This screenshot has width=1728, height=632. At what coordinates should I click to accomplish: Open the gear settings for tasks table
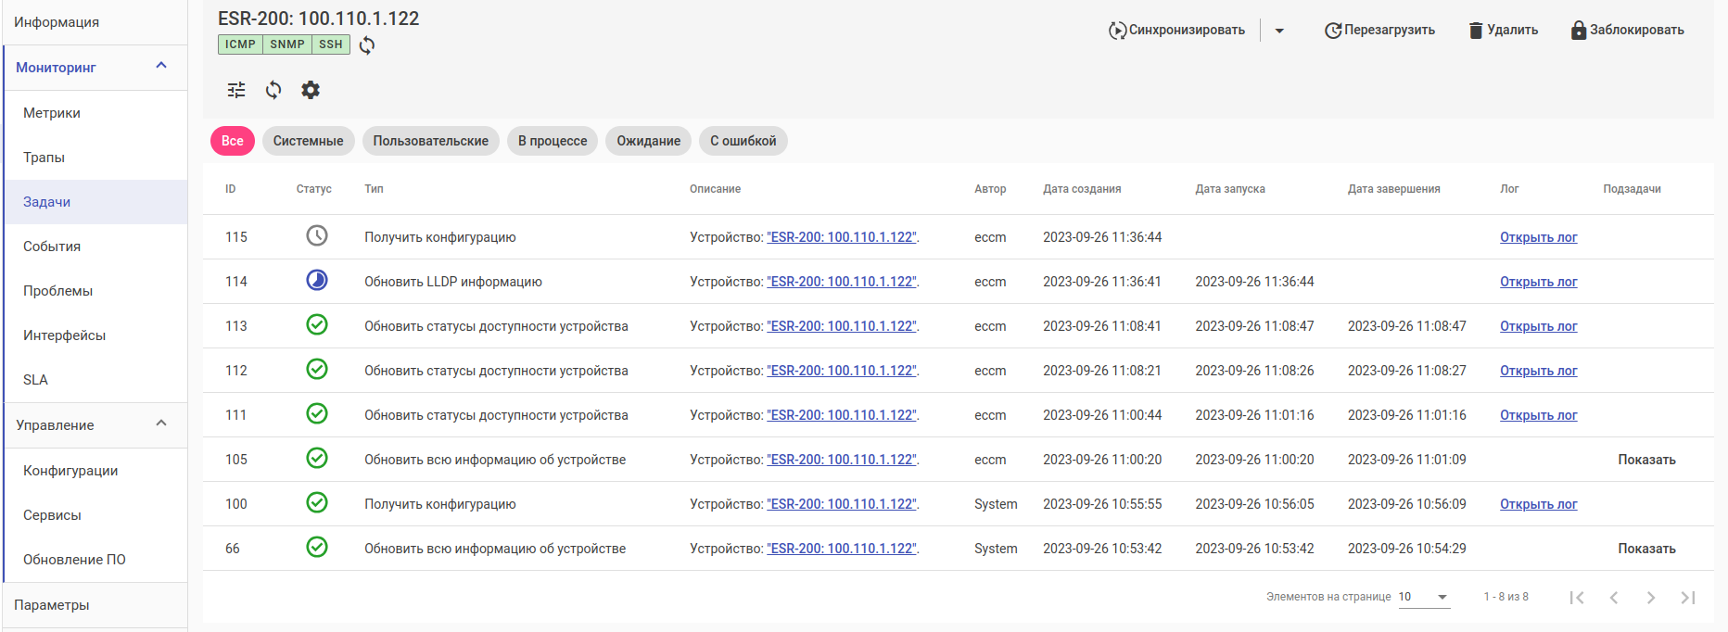pos(311,90)
